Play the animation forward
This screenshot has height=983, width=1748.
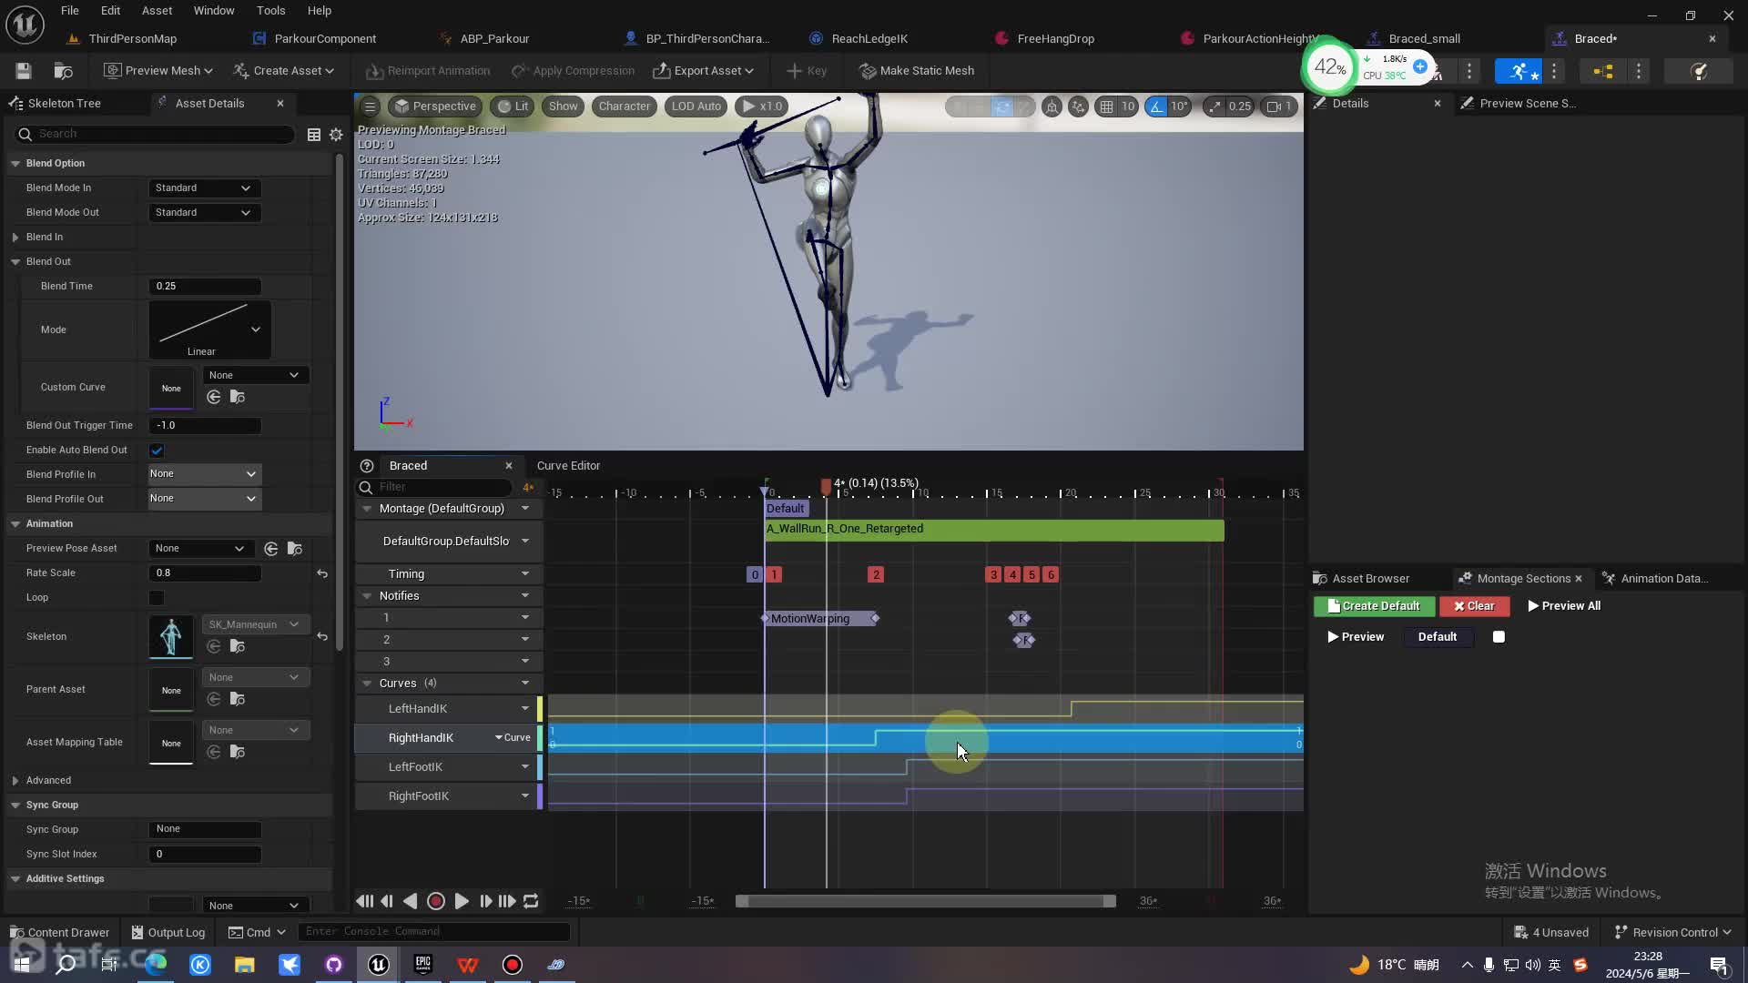click(462, 901)
